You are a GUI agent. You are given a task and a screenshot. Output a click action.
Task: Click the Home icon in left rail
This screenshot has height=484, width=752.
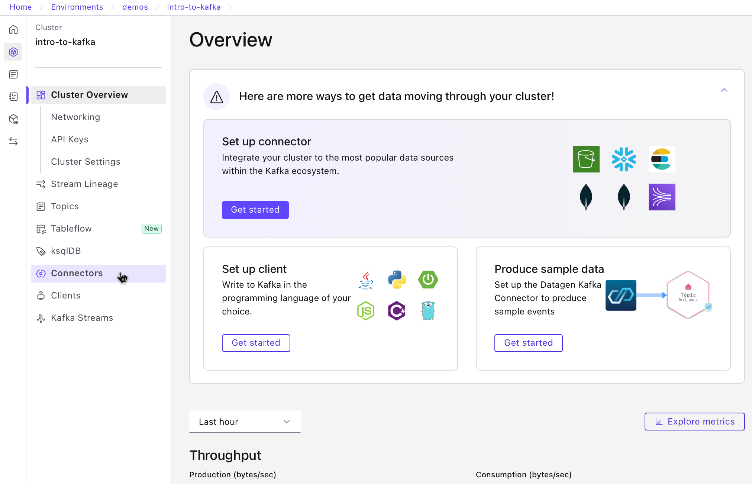tap(13, 29)
